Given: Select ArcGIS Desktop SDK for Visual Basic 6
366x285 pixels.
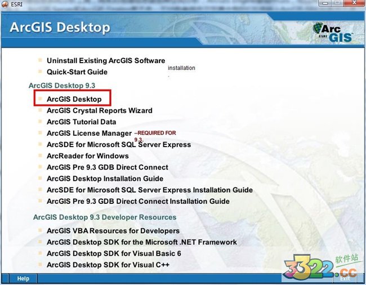Looking at the screenshot, I should point(114,253).
